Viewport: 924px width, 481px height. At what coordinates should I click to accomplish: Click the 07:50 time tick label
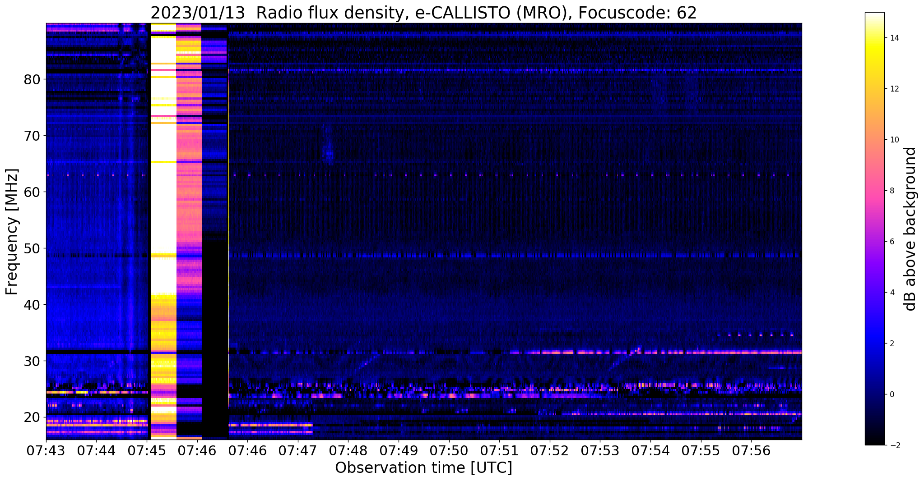pos(449,450)
